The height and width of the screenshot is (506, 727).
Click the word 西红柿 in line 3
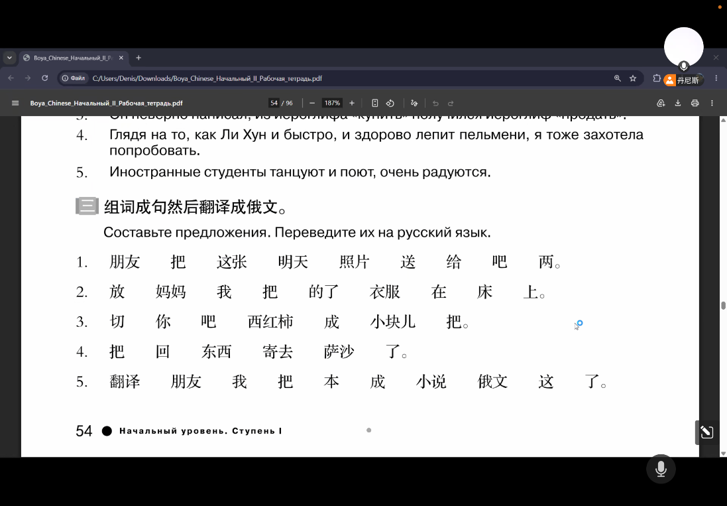click(x=270, y=322)
